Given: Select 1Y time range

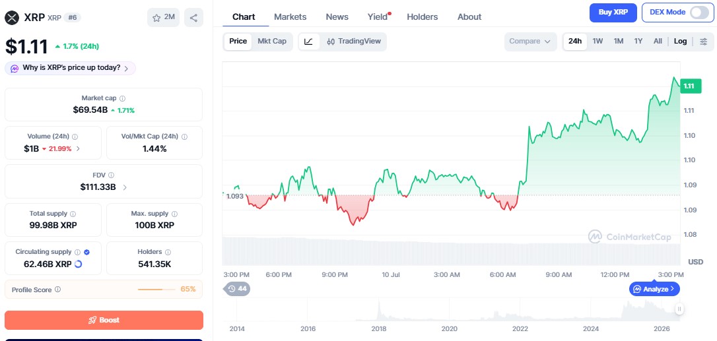Looking at the screenshot, I should pos(638,41).
